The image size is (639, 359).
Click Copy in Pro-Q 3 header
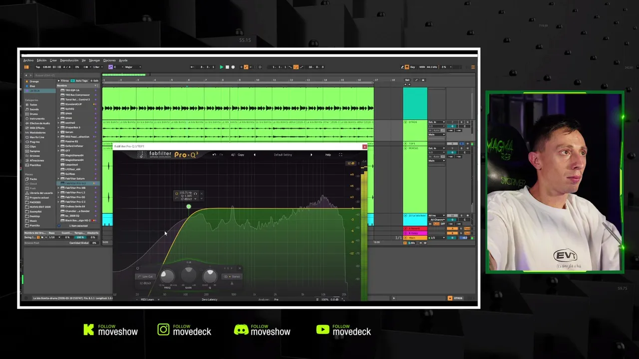tap(241, 155)
